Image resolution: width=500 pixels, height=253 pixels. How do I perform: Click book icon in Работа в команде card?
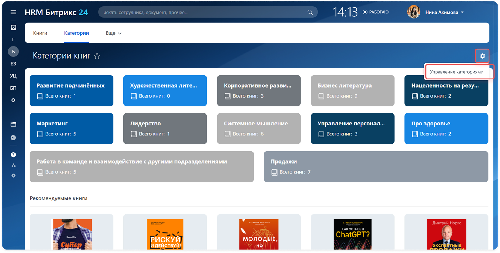pos(40,172)
